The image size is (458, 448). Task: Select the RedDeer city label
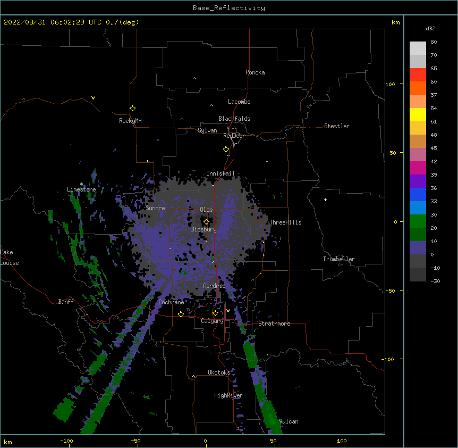pos(234,136)
